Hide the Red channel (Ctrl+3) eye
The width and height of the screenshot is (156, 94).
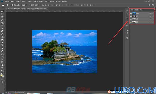[x=131, y=16]
